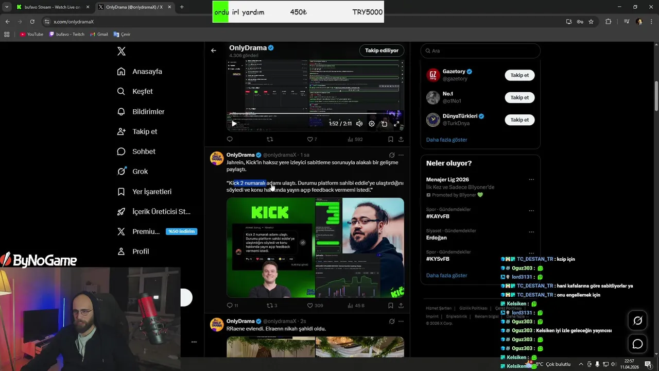Image resolution: width=659 pixels, height=371 pixels.
Task: Open more options on the Jahrein post
Action: click(401, 155)
